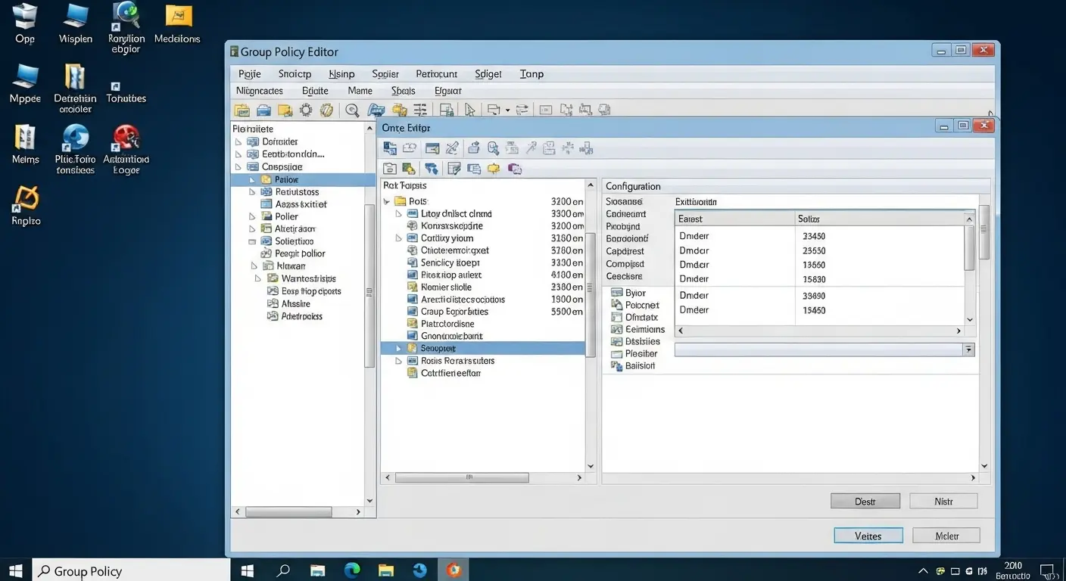
Task: Show hidden icons with the system tray chevron
Action: pyautogui.click(x=924, y=570)
